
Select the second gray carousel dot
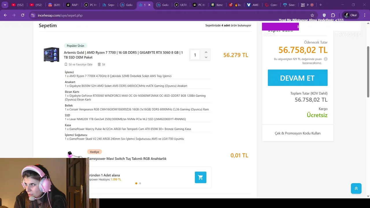pyautogui.click(x=140, y=183)
